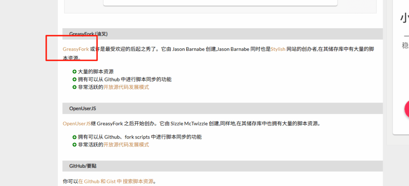Click the 大量的脚本资源 list item text

pos(96,71)
